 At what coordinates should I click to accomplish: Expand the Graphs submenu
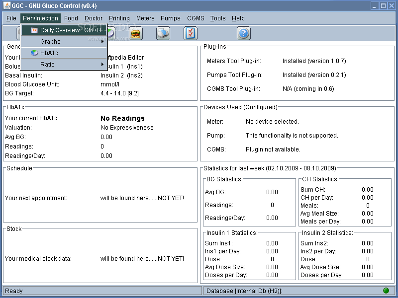(x=64, y=42)
